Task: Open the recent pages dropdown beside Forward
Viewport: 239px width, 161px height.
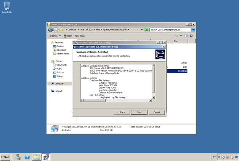Action: (x=59, y=30)
